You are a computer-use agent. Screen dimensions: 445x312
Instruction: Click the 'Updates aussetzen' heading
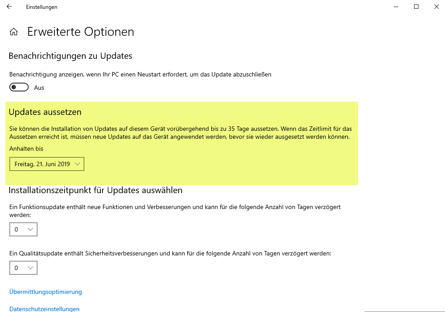pos(45,112)
